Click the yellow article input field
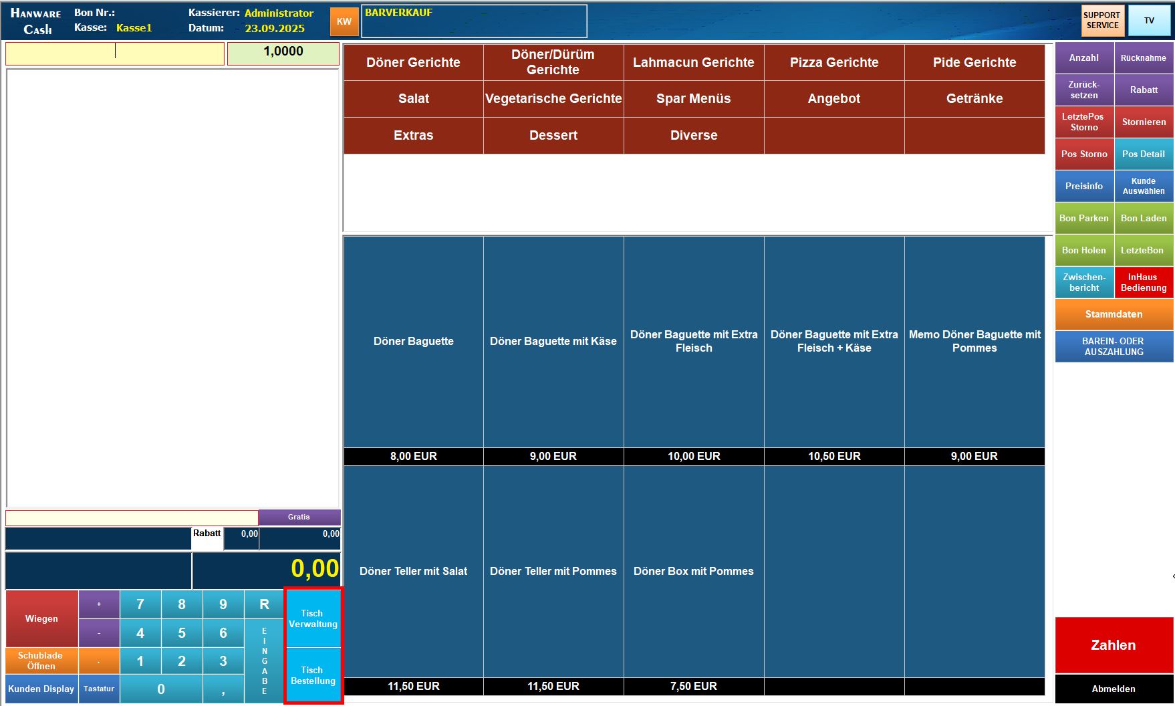1175x706 pixels. pyautogui.click(x=115, y=53)
